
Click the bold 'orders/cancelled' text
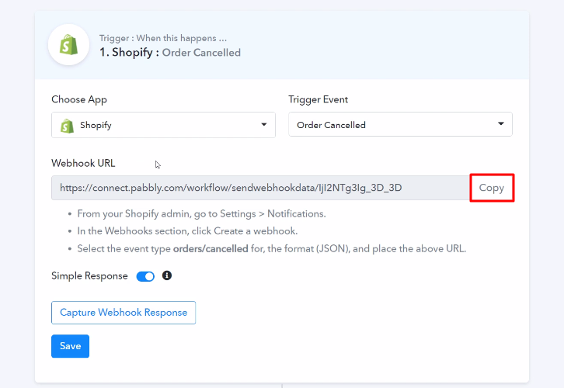(x=211, y=248)
